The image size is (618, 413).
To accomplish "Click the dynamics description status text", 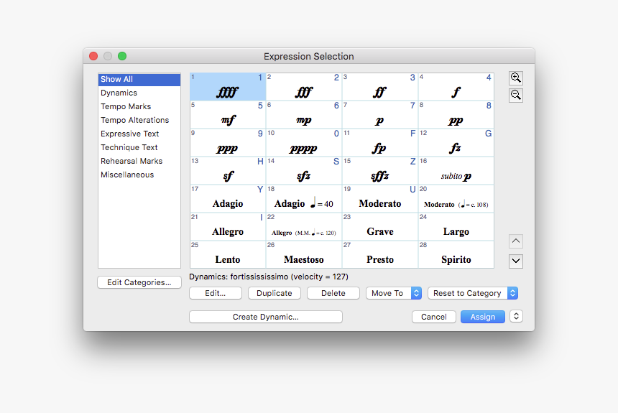I will pyautogui.click(x=269, y=277).
